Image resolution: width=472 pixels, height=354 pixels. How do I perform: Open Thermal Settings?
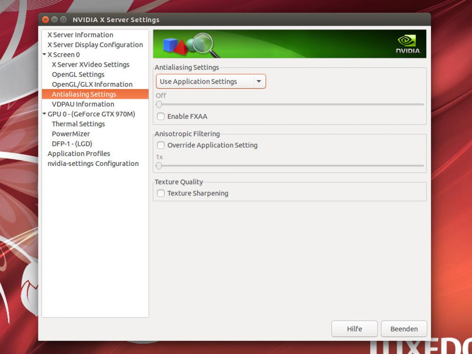click(78, 124)
